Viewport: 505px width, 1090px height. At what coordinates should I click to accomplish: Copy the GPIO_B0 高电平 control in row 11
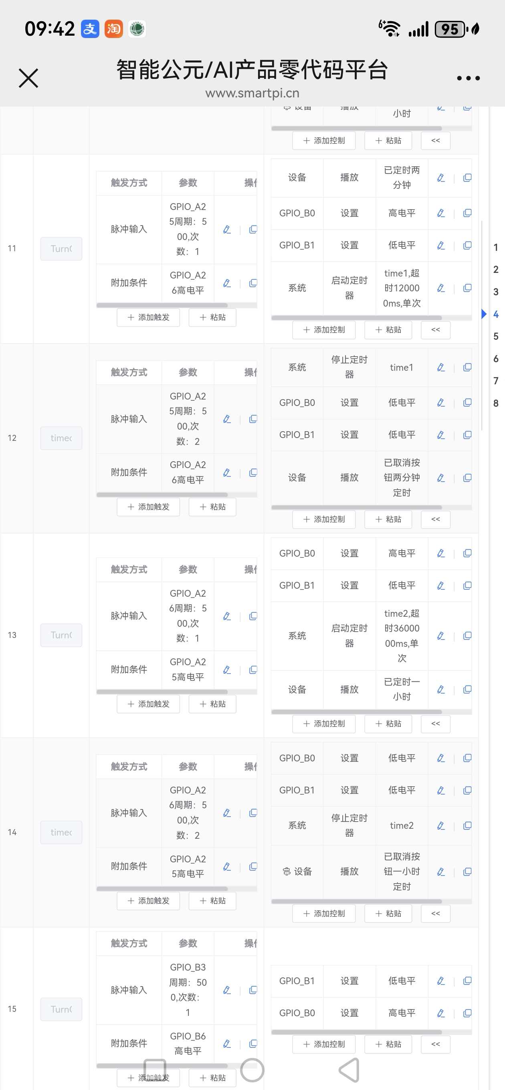pos(467,213)
